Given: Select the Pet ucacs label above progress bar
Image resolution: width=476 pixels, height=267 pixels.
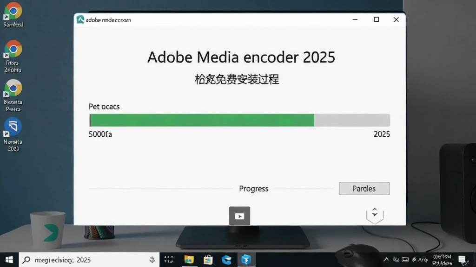Looking at the screenshot, I should pyautogui.click(x=104, y=107).
